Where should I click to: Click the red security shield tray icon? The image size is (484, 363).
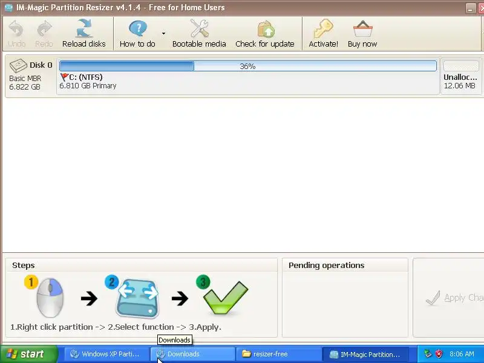coord(439,354)
